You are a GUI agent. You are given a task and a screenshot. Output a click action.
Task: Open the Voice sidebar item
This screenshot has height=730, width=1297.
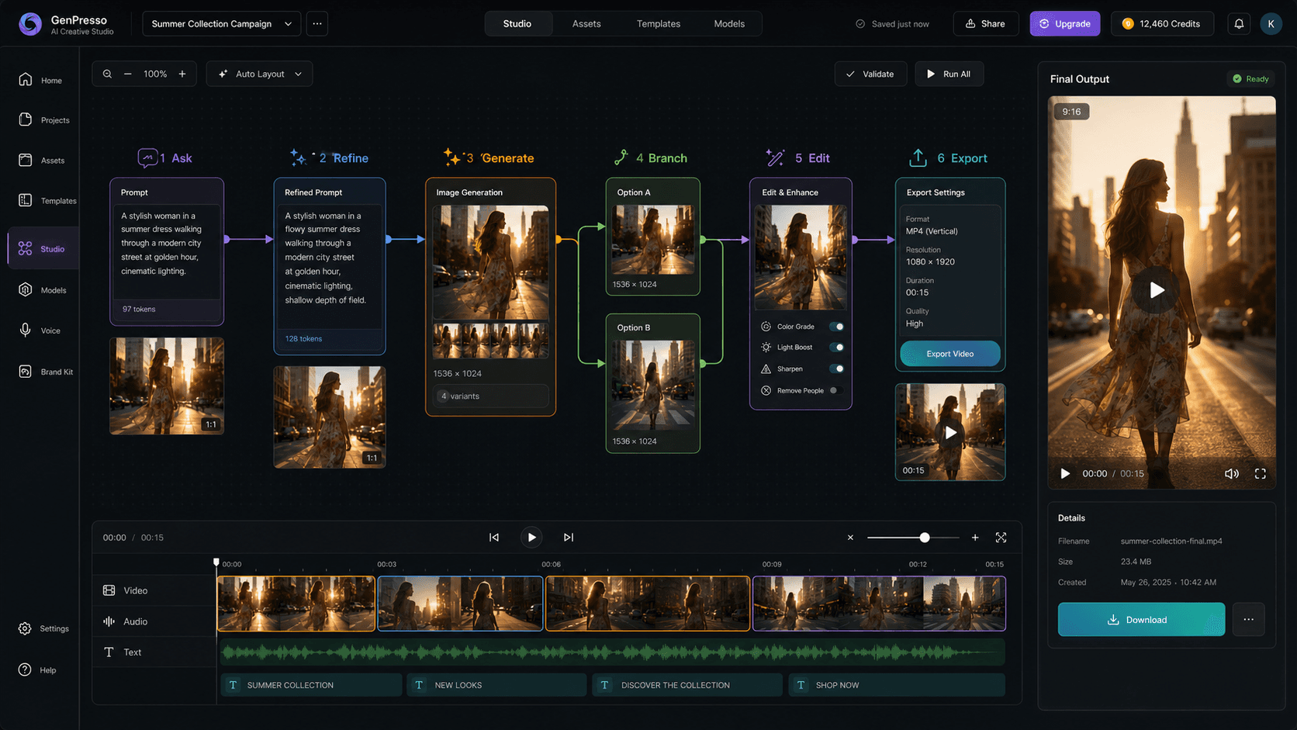coord(40,330)
